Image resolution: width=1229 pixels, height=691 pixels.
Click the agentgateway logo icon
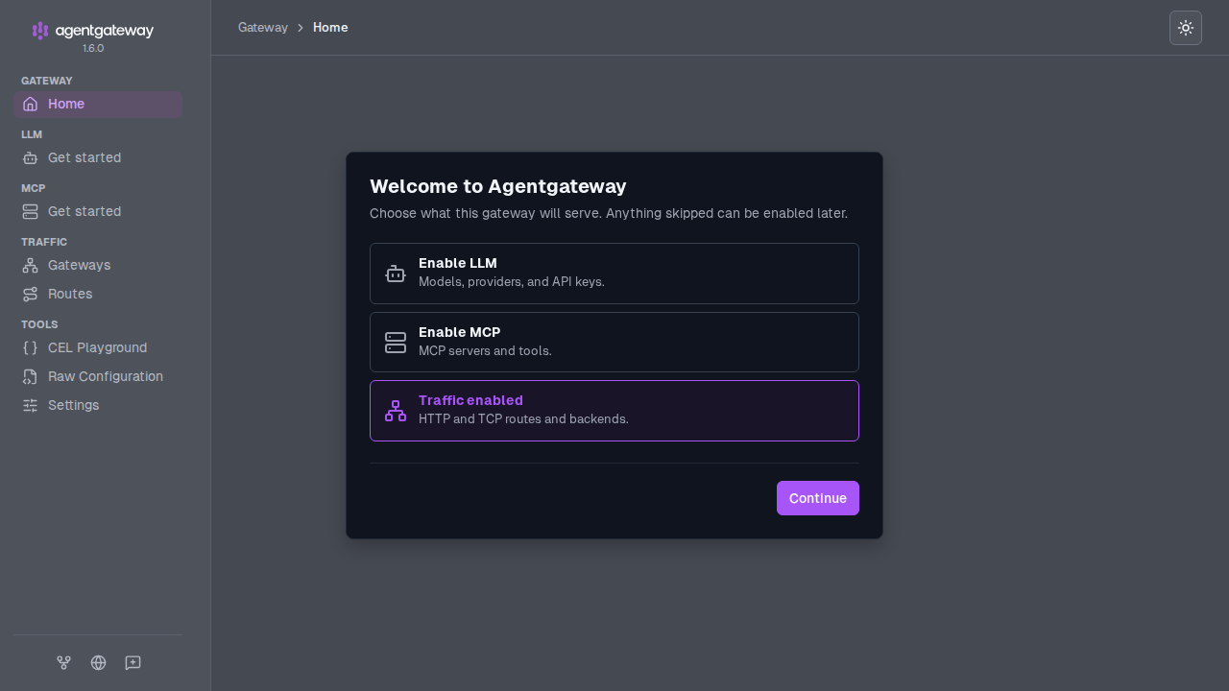pos(39,31)
